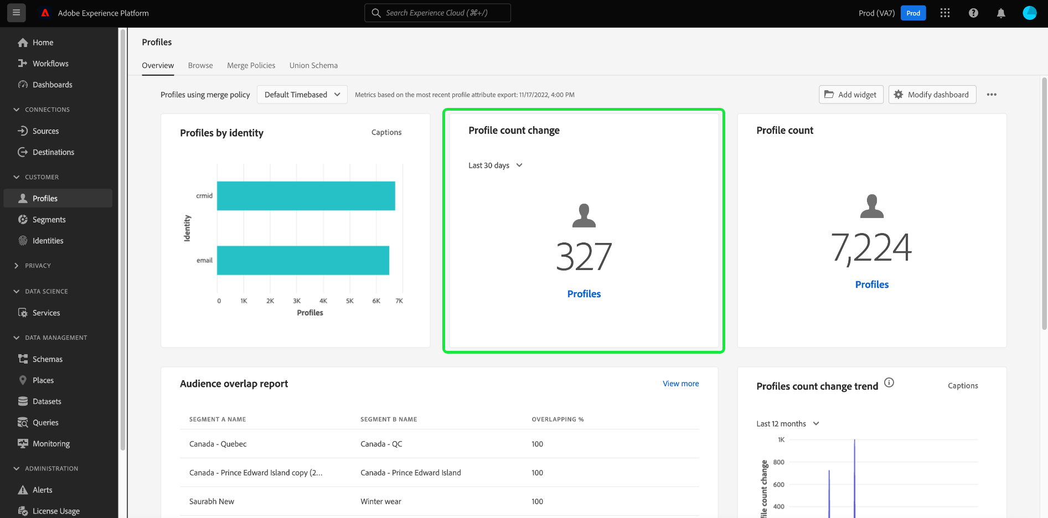Open the Last 12 months dropdown
The image size is (1048, 518).
pyautogui.click(x=788, y=424)
